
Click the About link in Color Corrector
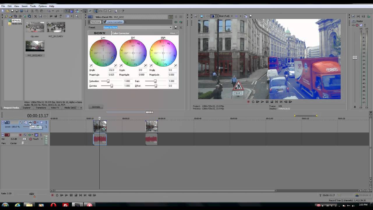click(x=173, y=33)
